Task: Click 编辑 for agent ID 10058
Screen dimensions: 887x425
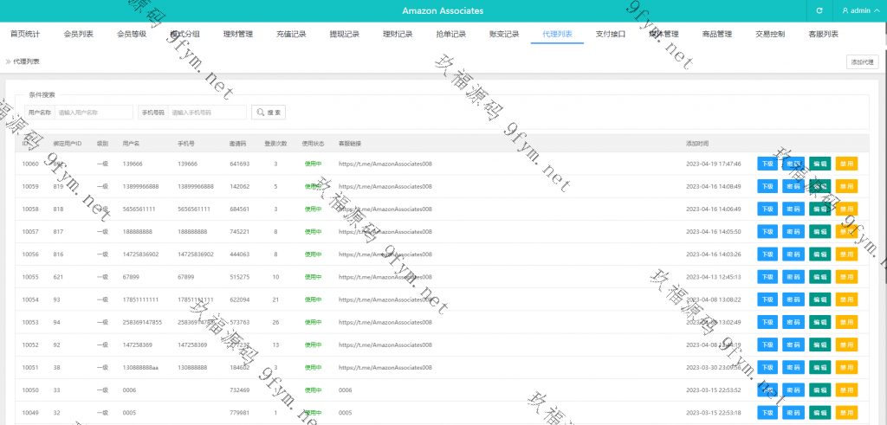Action: (819, 209)
